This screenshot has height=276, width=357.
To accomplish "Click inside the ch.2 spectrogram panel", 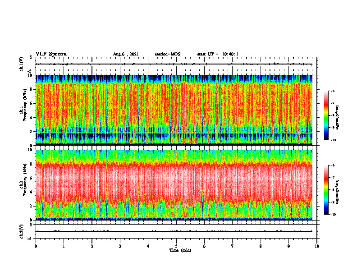I will (x=174, y=185).
